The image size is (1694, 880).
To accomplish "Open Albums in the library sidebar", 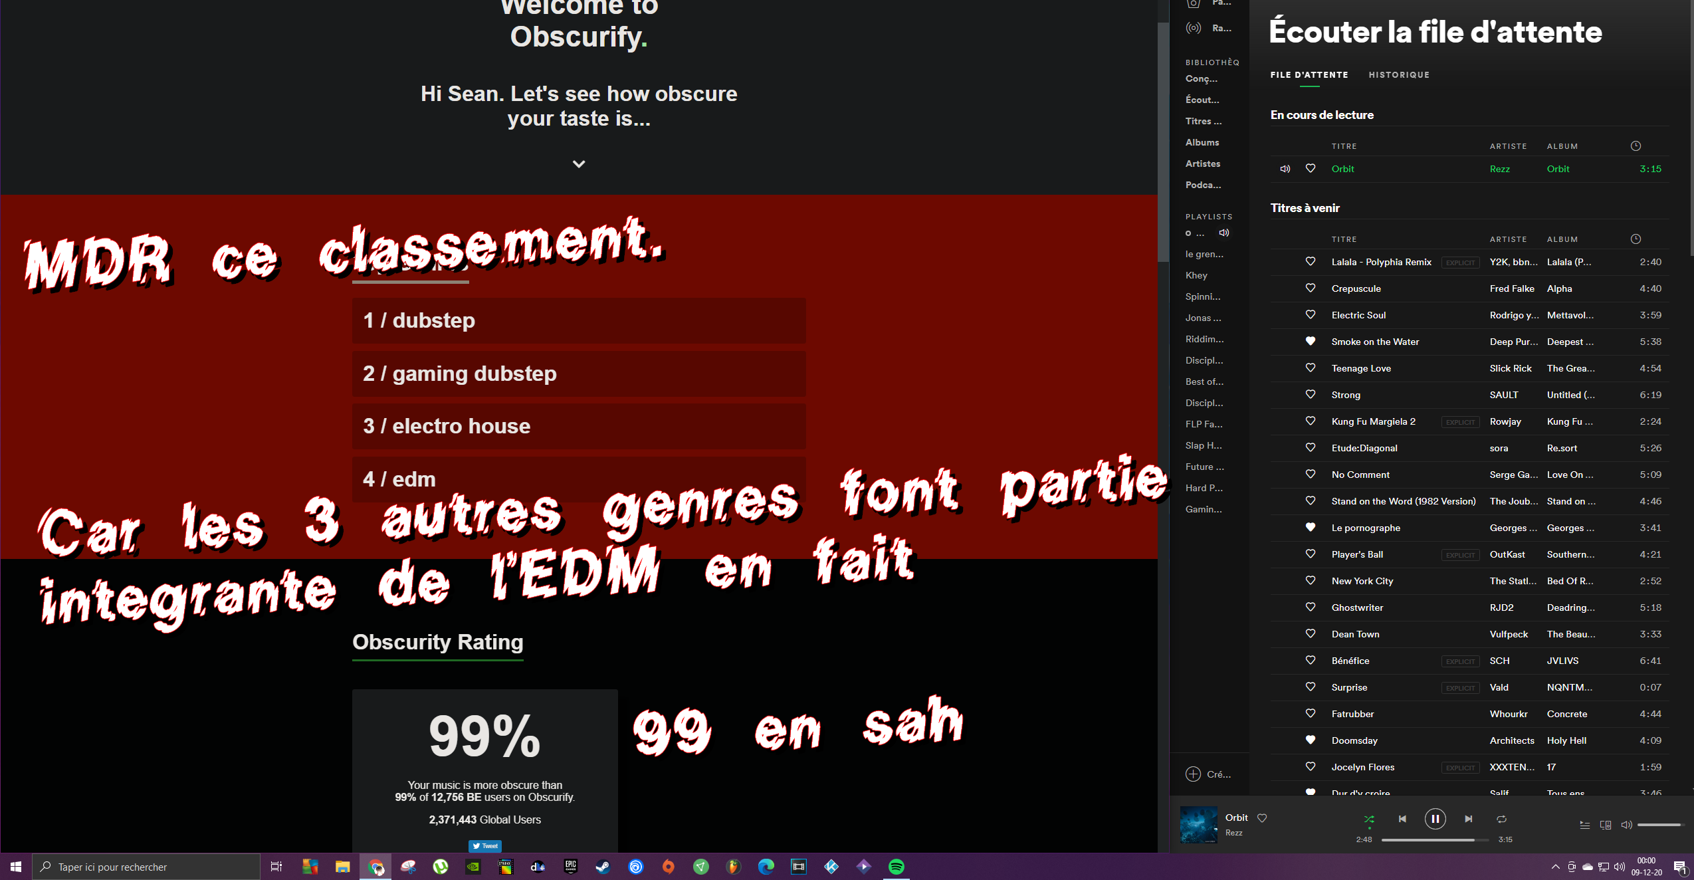I will pos(1202,142).
